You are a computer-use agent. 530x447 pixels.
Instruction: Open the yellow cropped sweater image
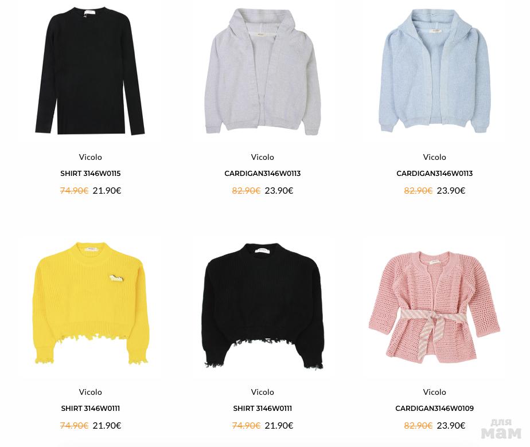point(91,303)
